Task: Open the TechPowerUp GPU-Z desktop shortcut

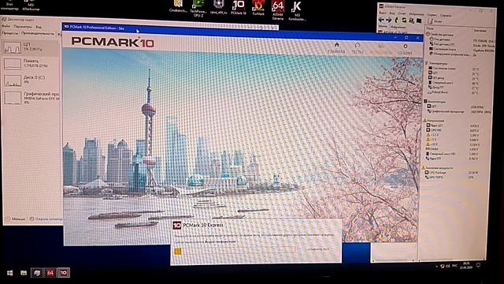Action: (x=198, y=8)
